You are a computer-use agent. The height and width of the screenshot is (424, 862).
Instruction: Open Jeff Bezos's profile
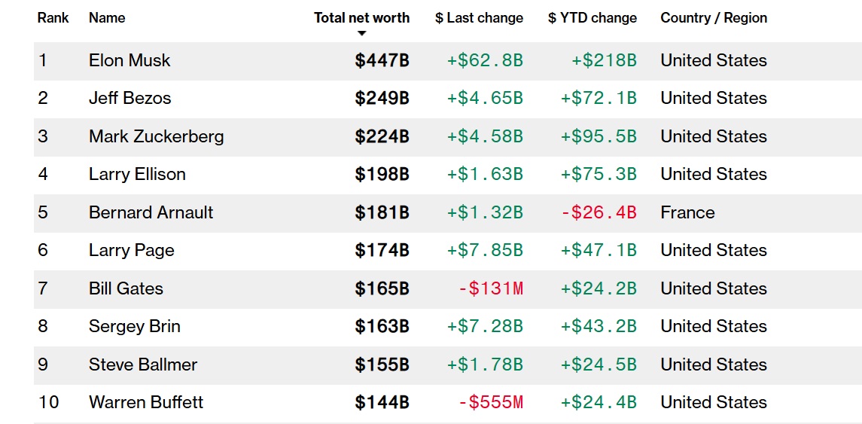(129, 98)
